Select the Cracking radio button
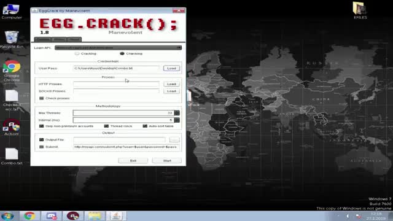The height and width of the screenshot is (221, 393). point(77,53)
